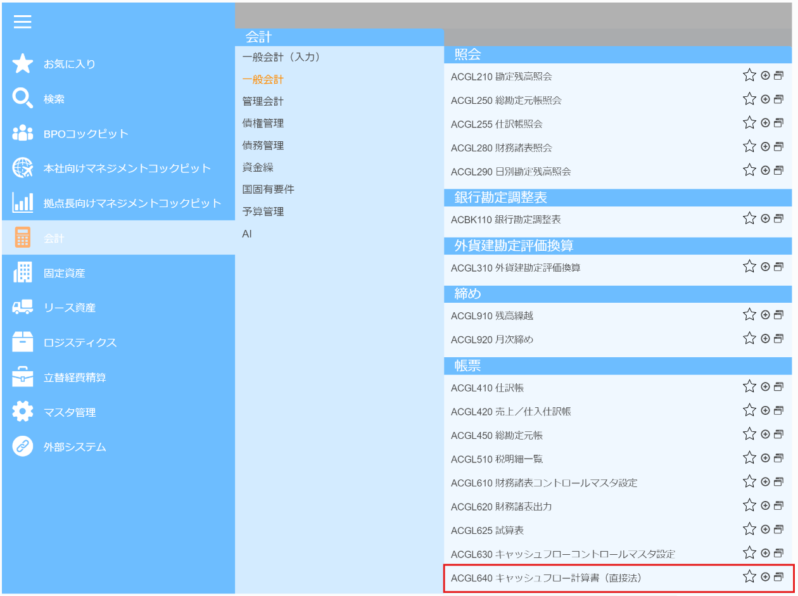Click the plus circle icon for ACGL625 試算表
This screenshot has height=596, width=798.
(765, 529)
